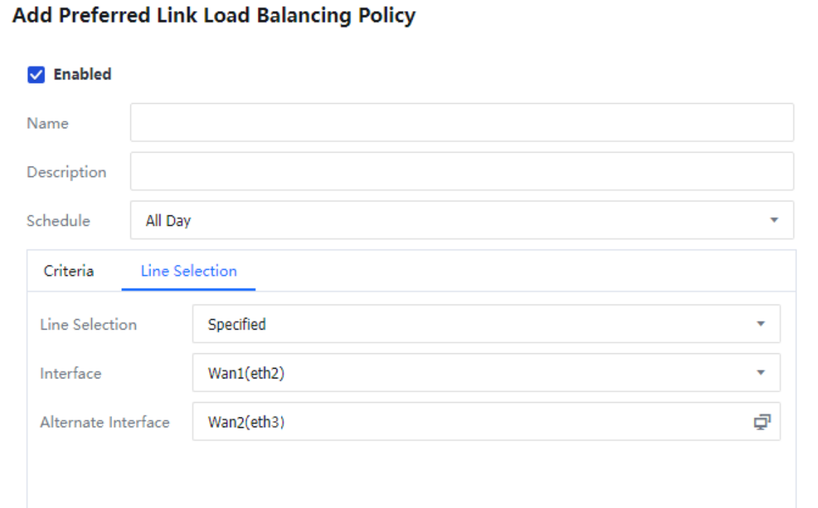Focus the Description input field
818x508 pixels.
tap(461, 171)
